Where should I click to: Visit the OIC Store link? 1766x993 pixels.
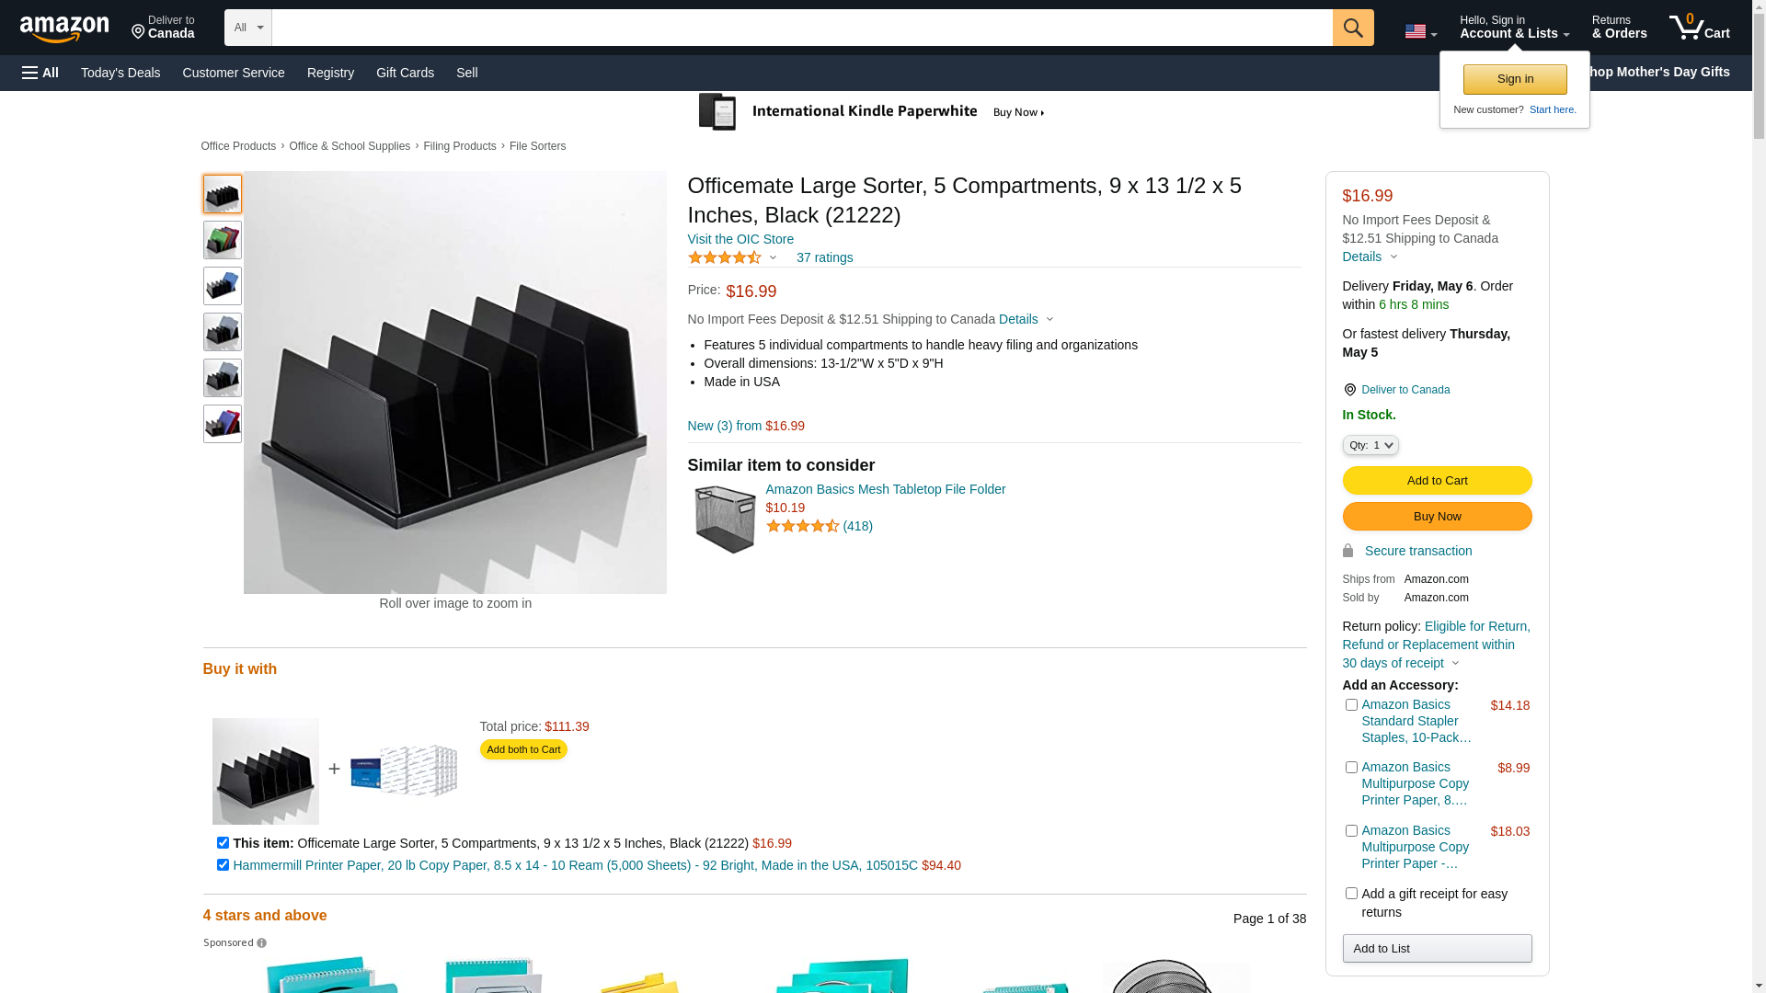pyautogui.click(x=740, y=239)
